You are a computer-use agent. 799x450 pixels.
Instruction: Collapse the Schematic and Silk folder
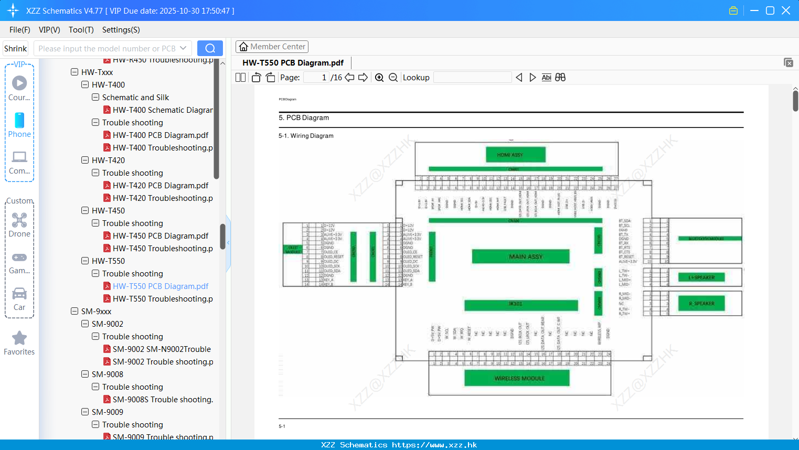[x=95, y=97]
